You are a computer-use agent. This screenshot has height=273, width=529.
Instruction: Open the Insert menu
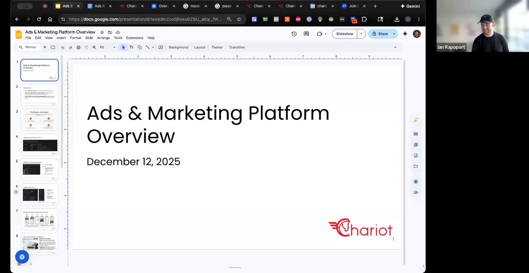[x=61, y=38]
